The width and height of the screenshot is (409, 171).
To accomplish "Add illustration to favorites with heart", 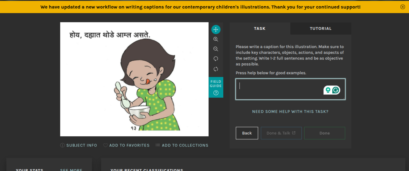I will click(x=126, y=145).
